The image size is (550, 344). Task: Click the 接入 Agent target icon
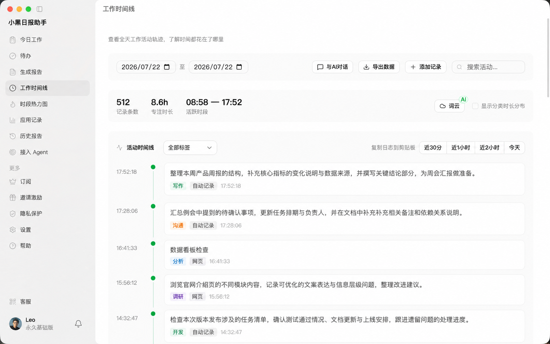13,152
